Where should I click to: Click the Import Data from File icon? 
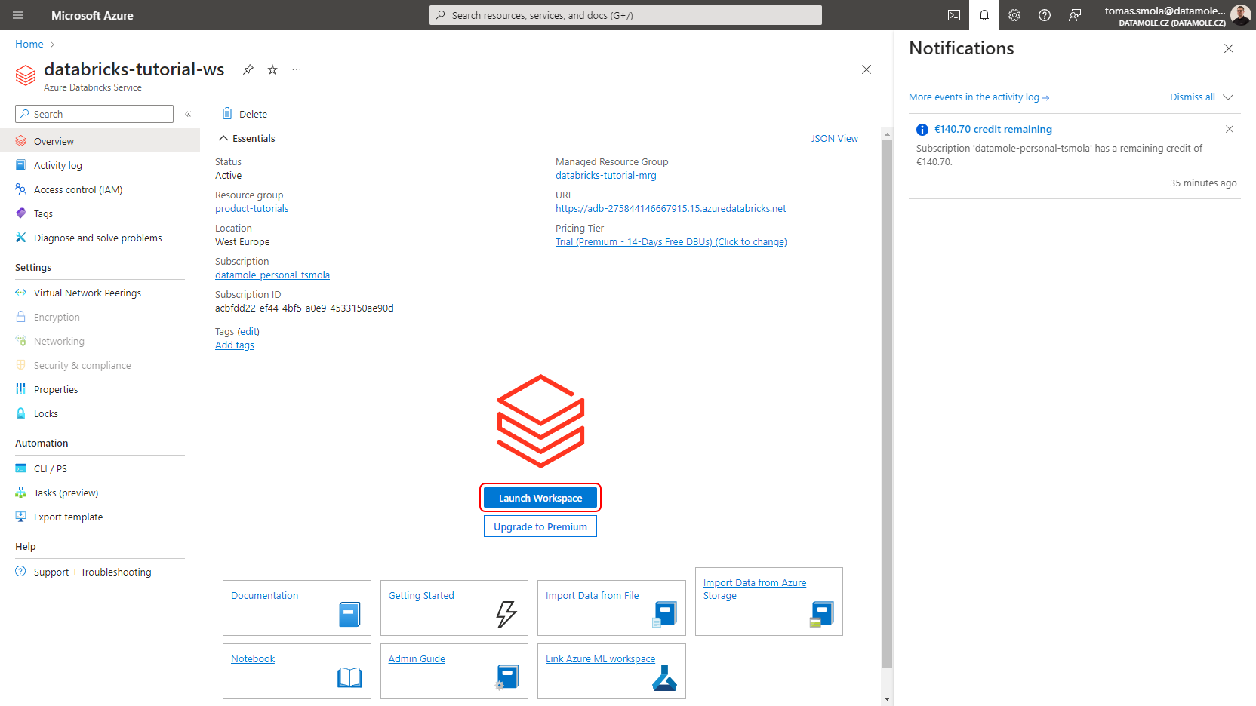tap(664, 614)
